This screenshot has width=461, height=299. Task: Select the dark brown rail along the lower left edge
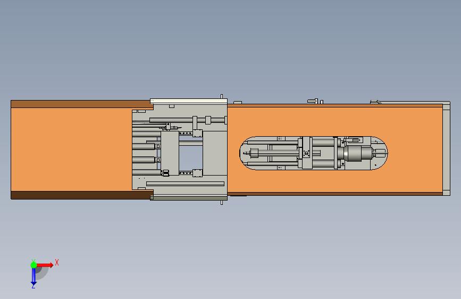pyautogui.click(x=82, y=195)
